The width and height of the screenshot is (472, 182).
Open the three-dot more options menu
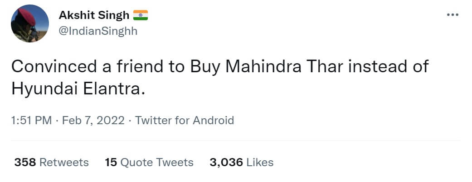[x=453, y=14]
